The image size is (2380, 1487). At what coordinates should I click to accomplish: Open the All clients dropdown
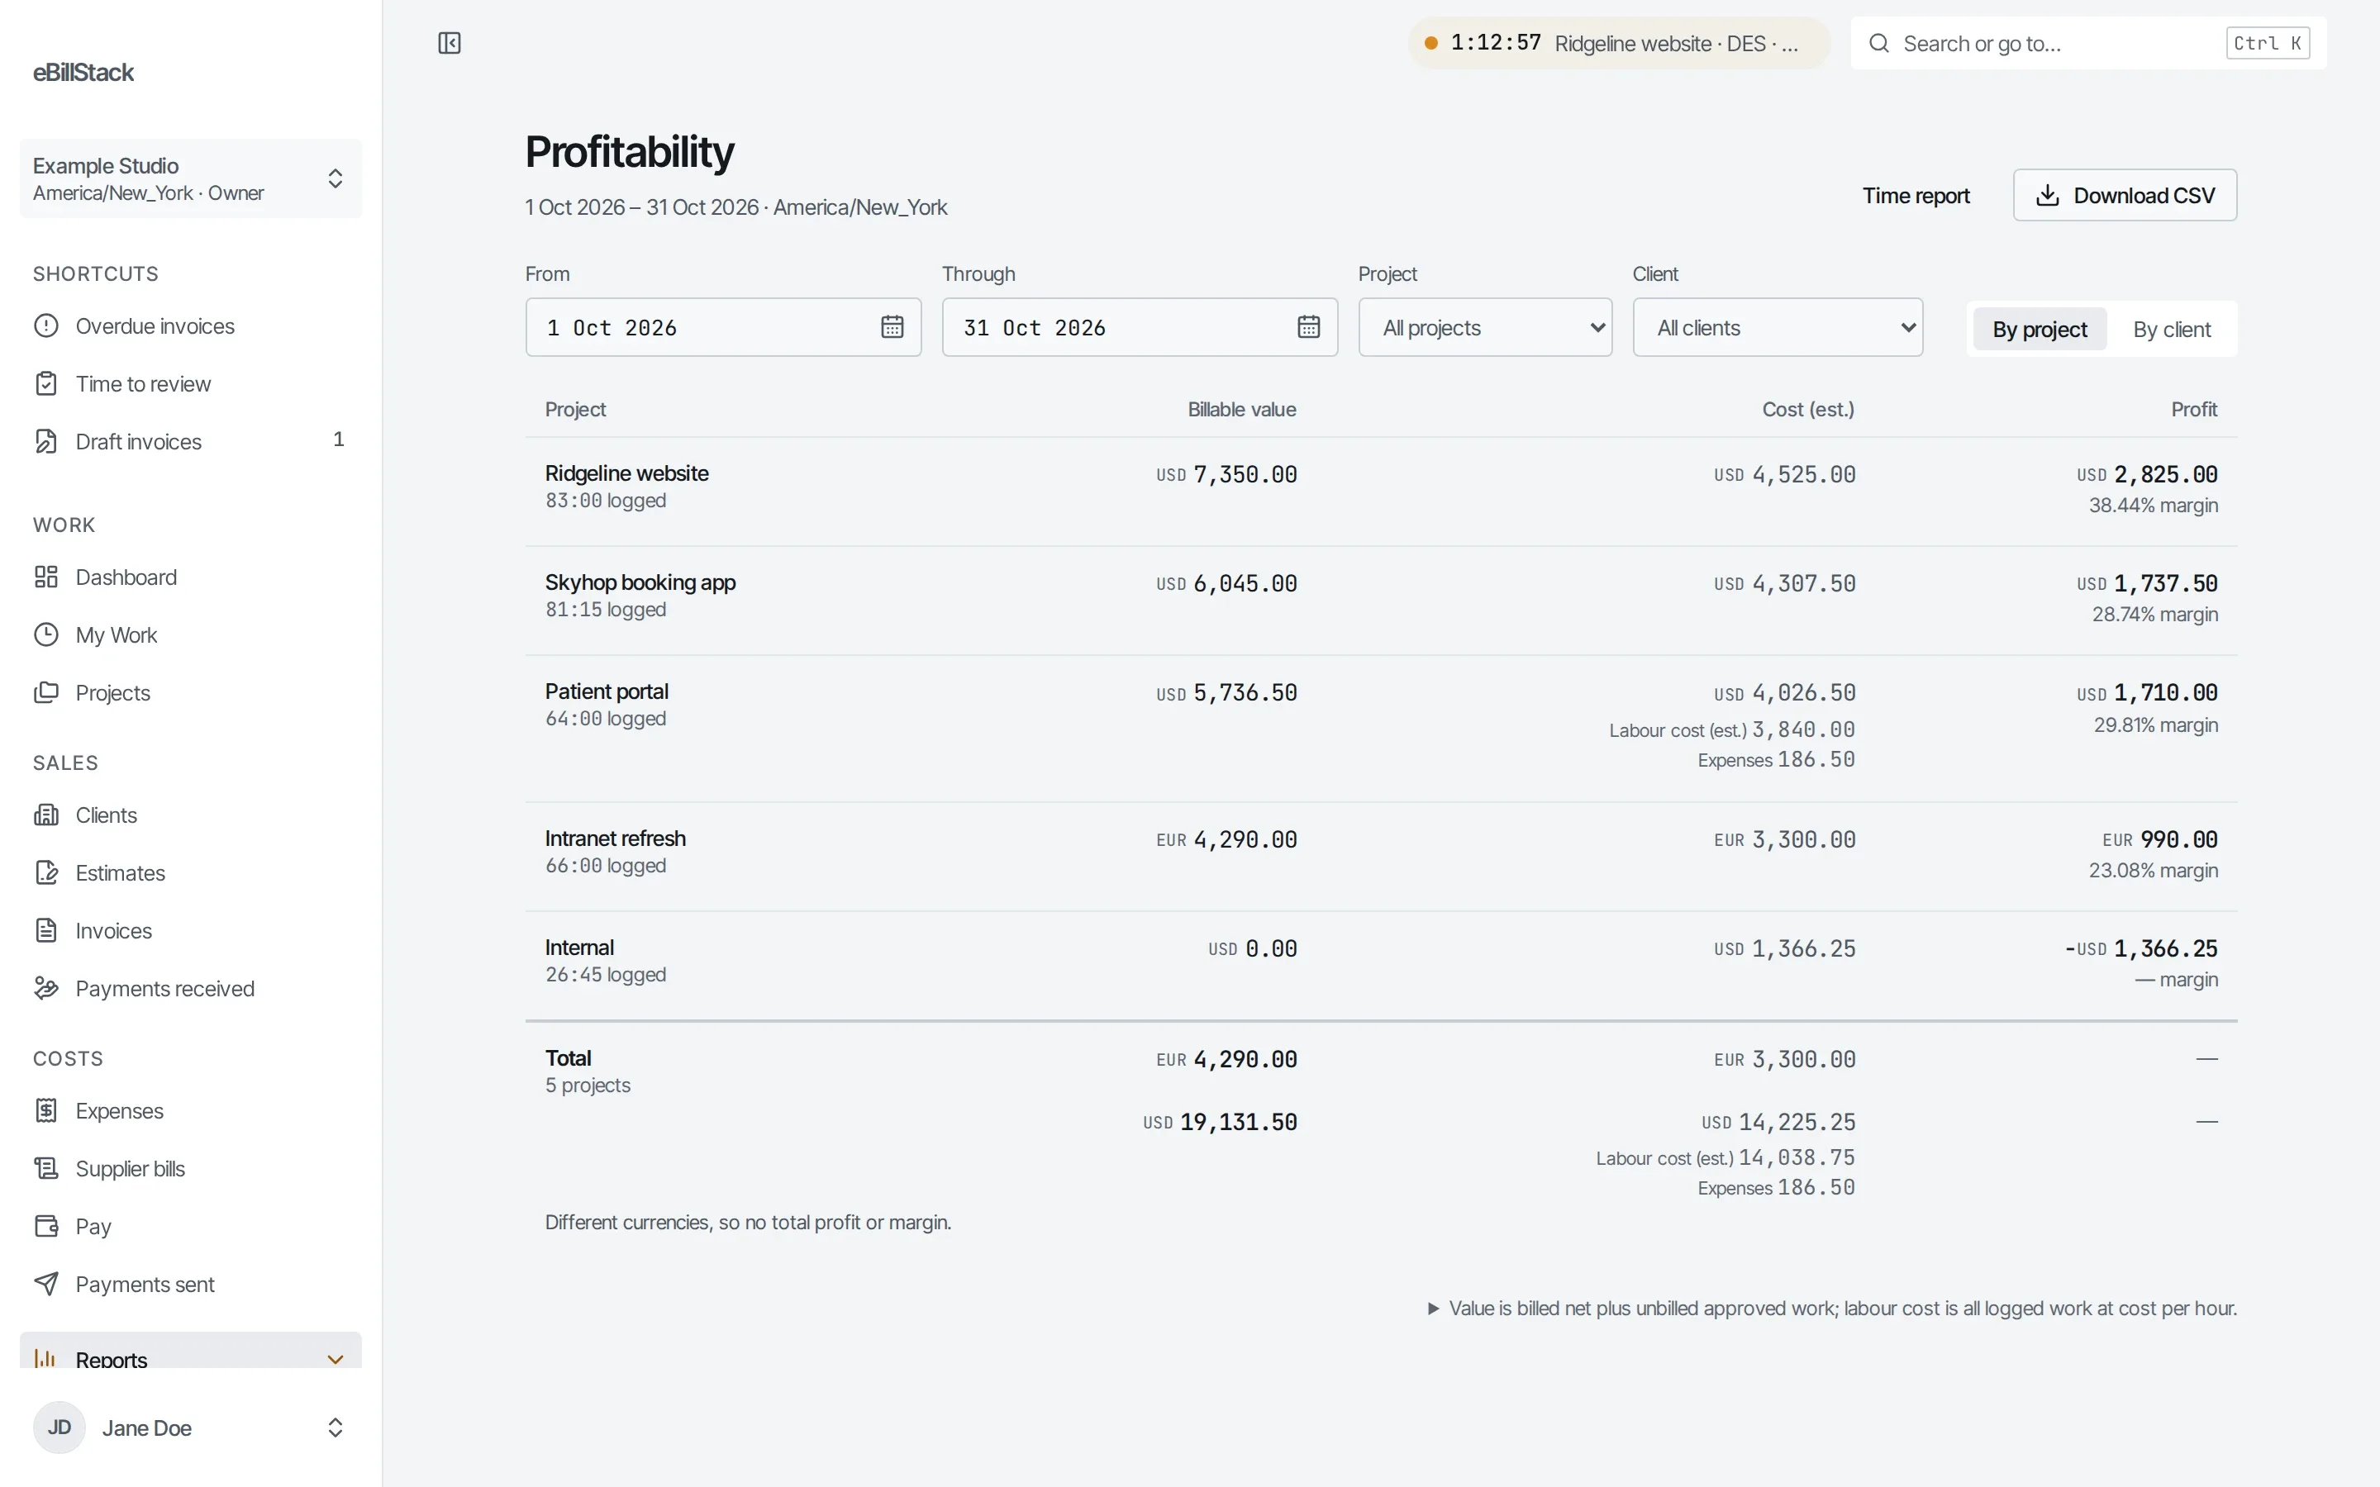click(x=1778, y=327)
